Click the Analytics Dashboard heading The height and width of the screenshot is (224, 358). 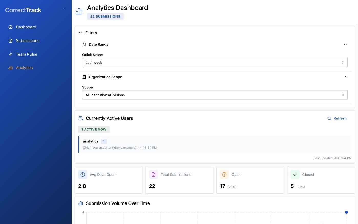[118, 8]
